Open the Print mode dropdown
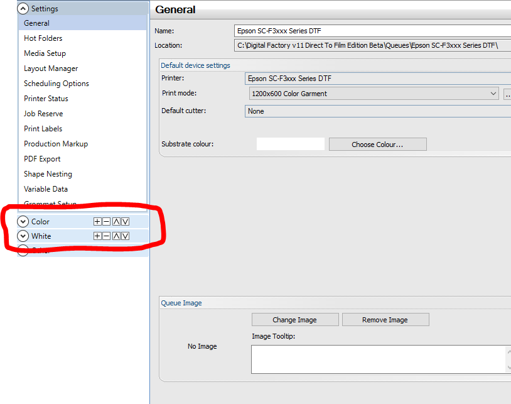511x404 pixels. pos(374,94)
